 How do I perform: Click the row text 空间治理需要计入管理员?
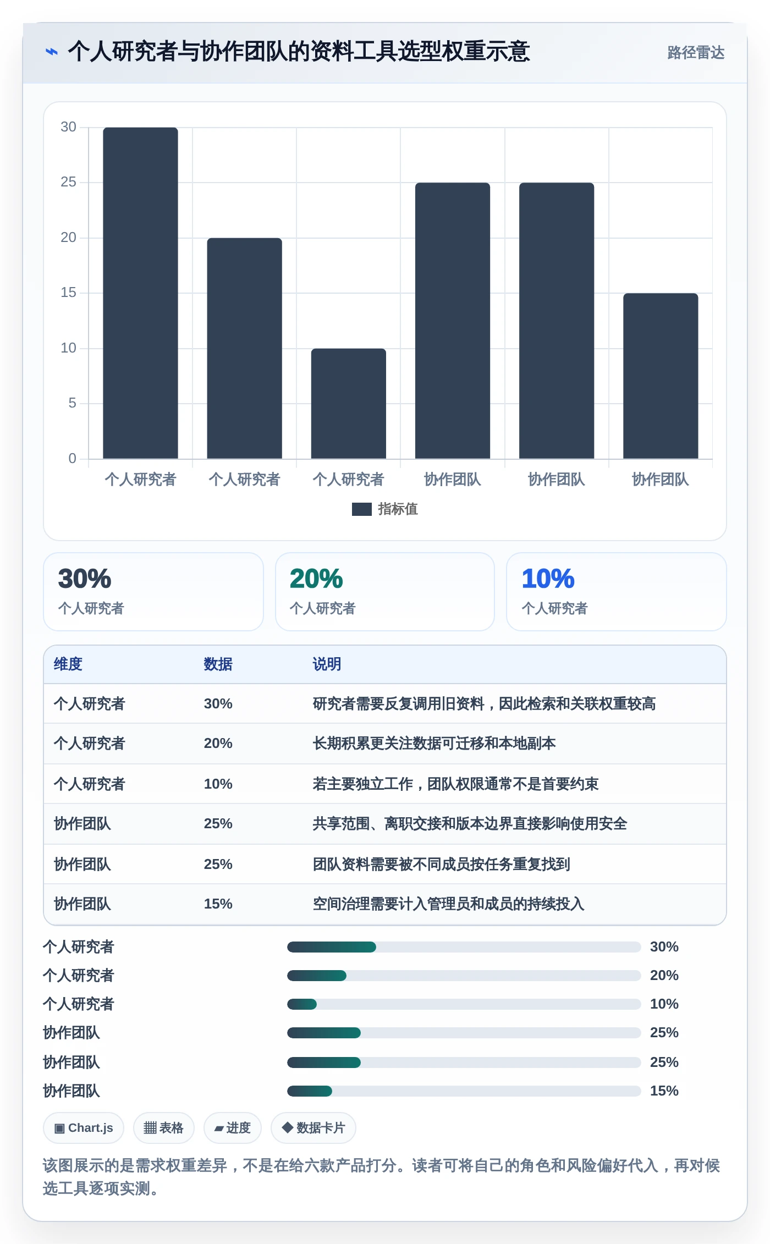[391, 904]
